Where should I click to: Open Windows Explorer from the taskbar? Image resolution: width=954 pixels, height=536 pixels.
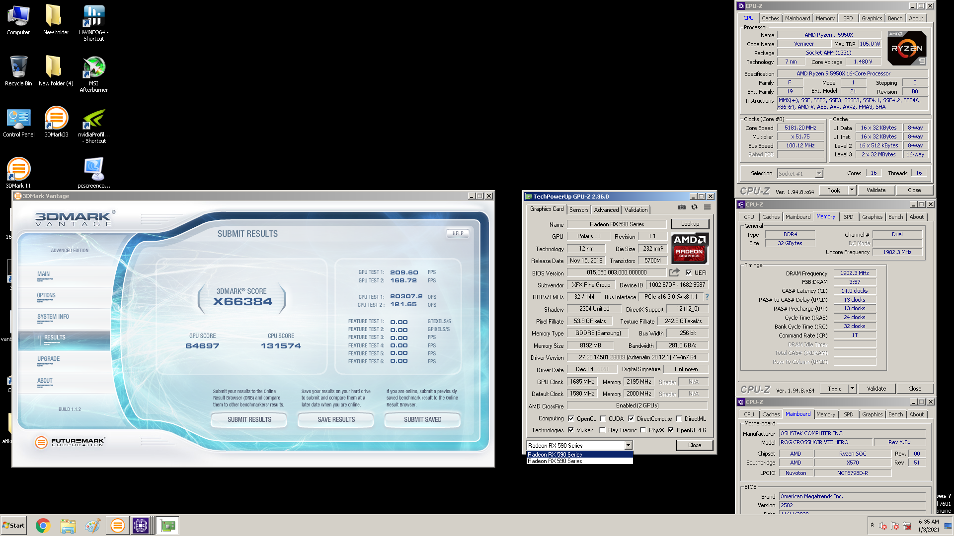(x=68, y=526)
